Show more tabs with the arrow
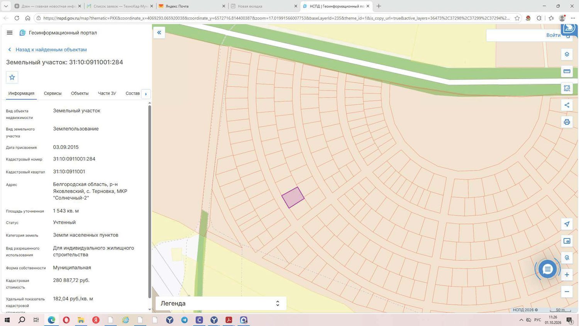Screen dimensions: 579x326 click(x=146, y=94)
